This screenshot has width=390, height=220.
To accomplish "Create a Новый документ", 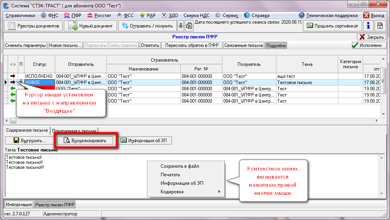I will click(x=91, y=26).
